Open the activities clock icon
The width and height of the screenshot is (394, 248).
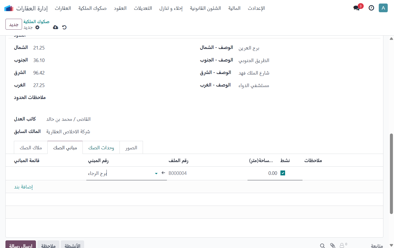coord(371,8)
